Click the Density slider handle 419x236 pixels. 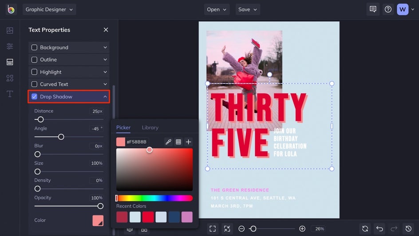point(37,189)
